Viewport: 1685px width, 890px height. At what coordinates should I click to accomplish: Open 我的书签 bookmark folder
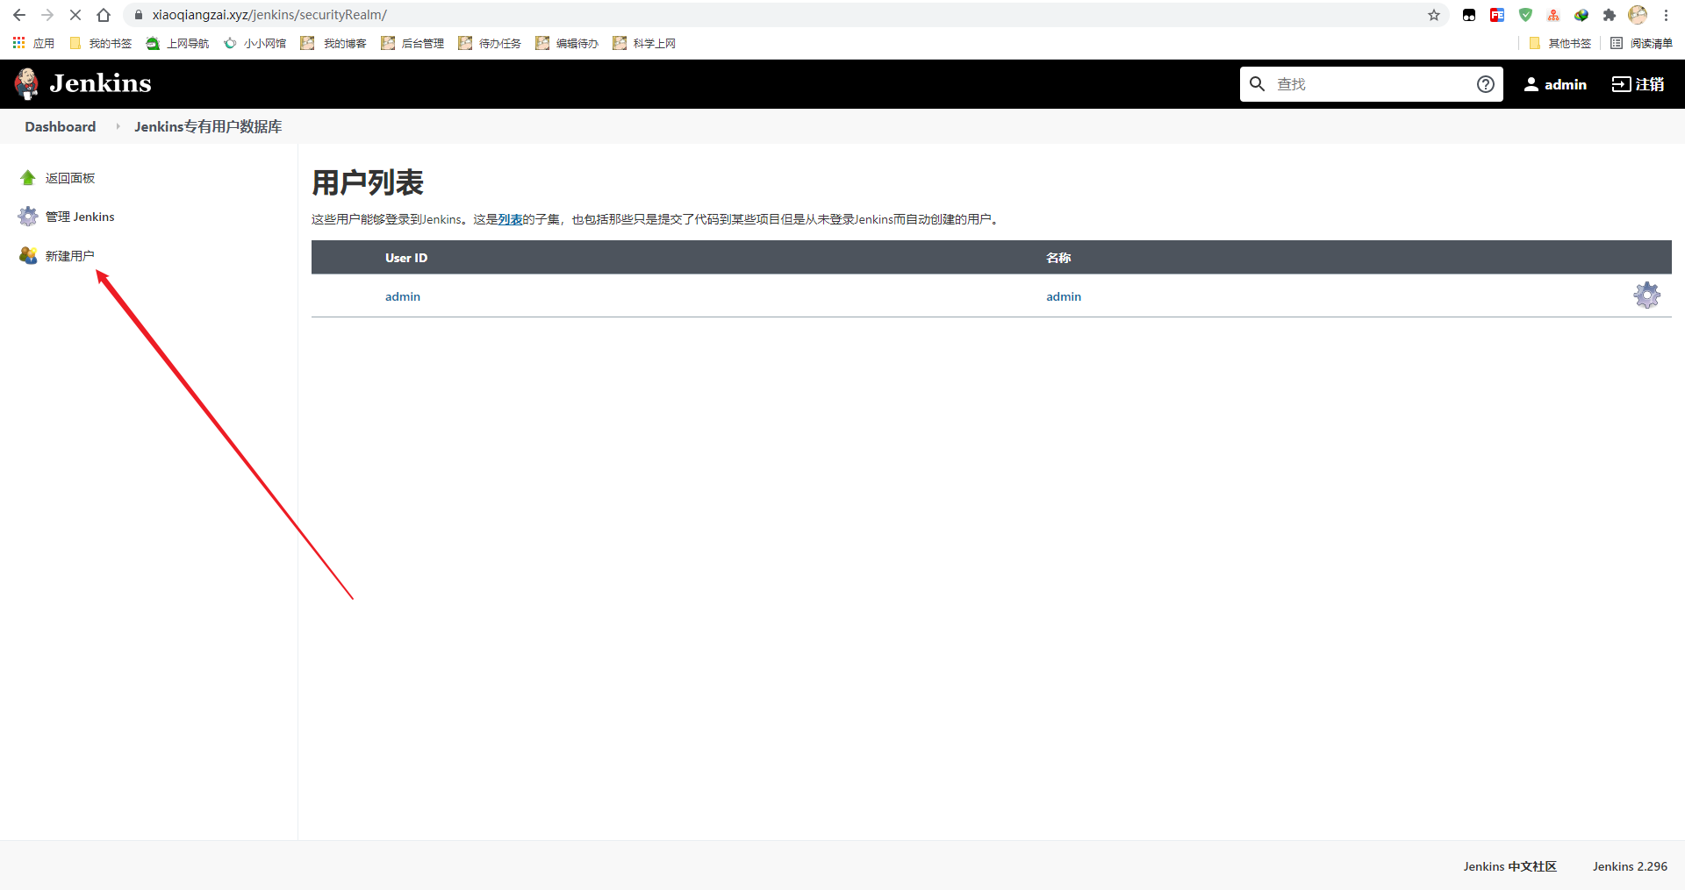(x=100, y=43)
